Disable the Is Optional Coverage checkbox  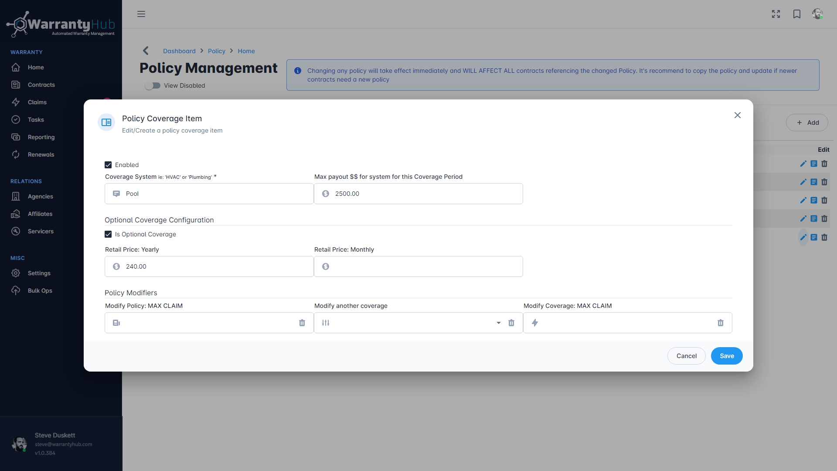108,234
